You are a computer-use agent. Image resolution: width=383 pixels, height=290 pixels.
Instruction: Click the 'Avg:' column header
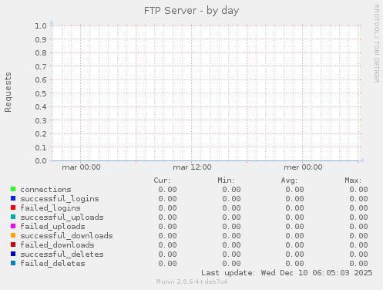(289, 180)
